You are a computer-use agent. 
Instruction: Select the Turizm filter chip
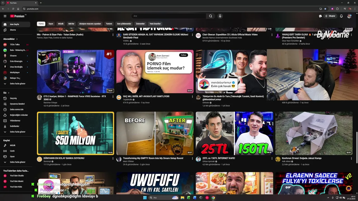[109, 24]
